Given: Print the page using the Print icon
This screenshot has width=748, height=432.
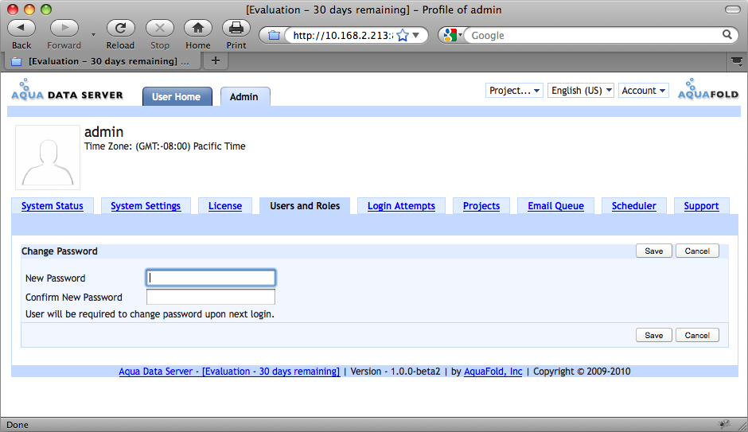Looking at the screenshot, I should pos(236,29).
